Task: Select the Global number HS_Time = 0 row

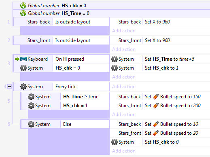Action: coord(111,13)
